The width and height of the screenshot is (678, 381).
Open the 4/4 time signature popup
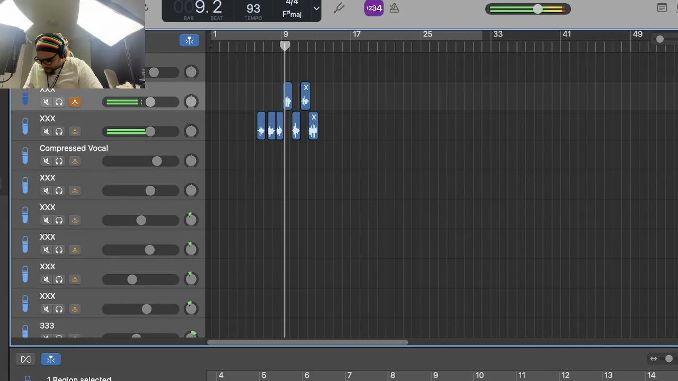(x=292, y=3)
